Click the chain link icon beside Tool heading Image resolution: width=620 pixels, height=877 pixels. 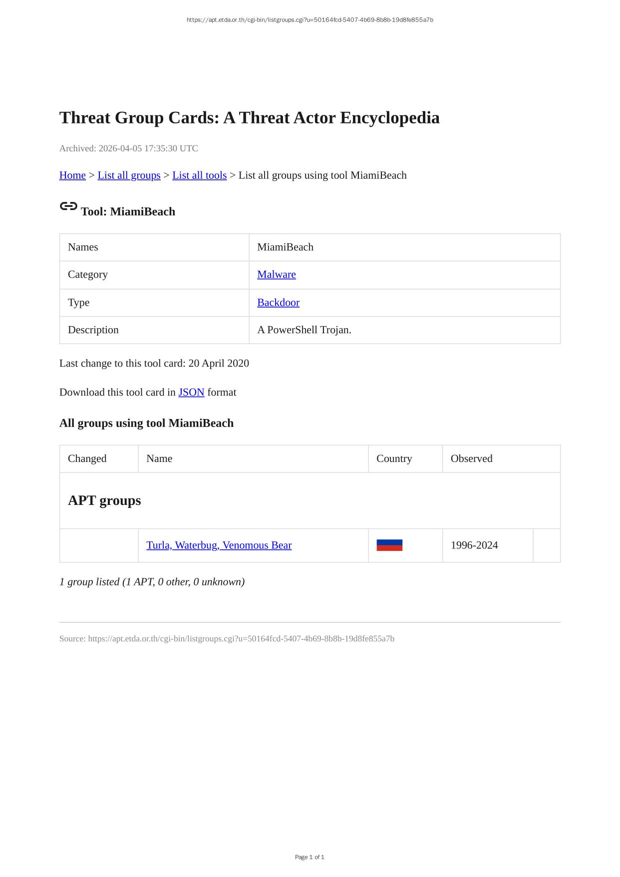[68, 206]
